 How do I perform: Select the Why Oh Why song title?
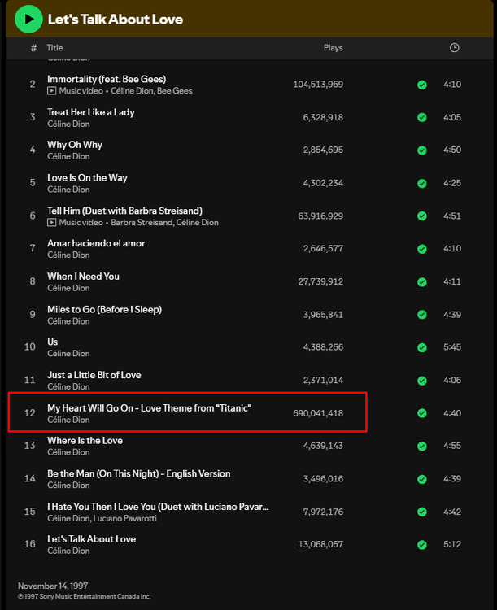coord(75,145)
